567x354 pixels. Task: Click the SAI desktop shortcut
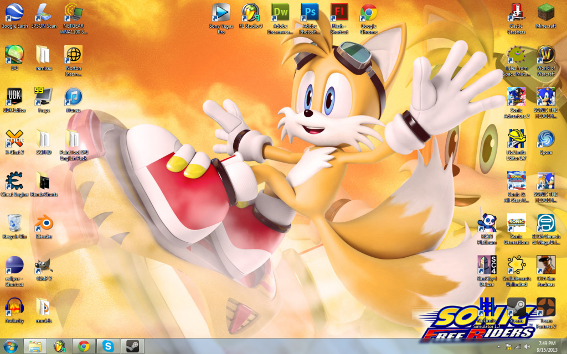tap(14, 58)
